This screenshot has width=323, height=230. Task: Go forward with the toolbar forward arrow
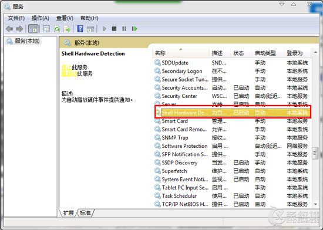(x=19, y=29)
